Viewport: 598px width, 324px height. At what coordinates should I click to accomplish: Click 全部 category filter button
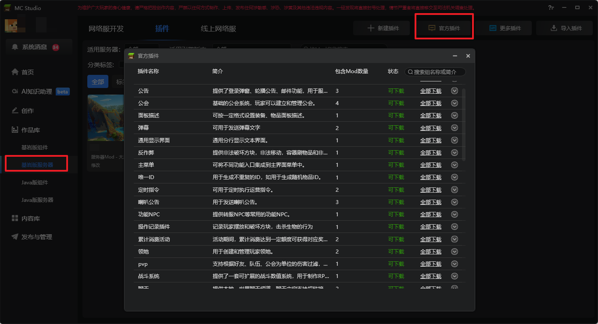tap(98, 82)
